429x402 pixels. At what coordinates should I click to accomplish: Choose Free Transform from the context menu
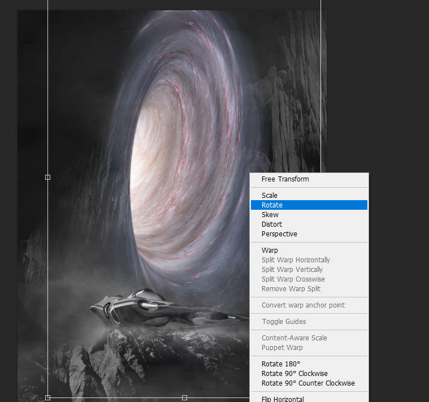[285, 179]
